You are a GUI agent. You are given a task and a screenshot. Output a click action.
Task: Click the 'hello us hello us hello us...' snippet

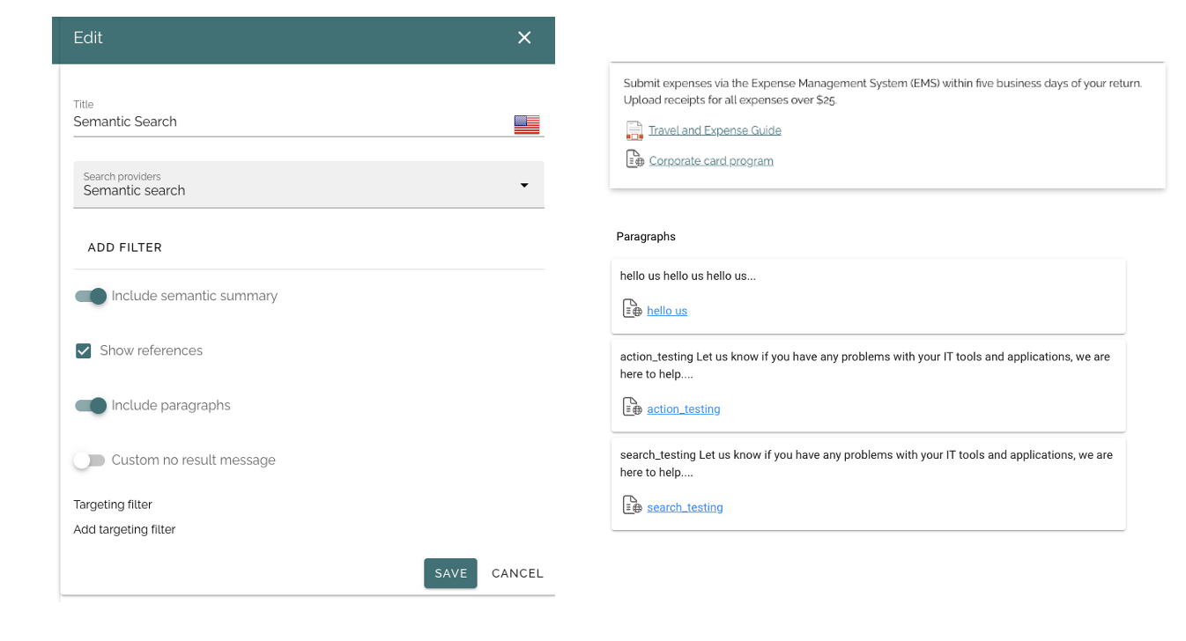pyautogui.click(x=688, y=276)
